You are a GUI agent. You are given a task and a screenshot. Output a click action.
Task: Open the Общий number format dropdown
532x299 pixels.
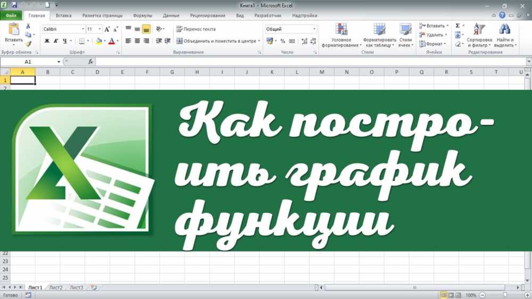coord(314,29)
